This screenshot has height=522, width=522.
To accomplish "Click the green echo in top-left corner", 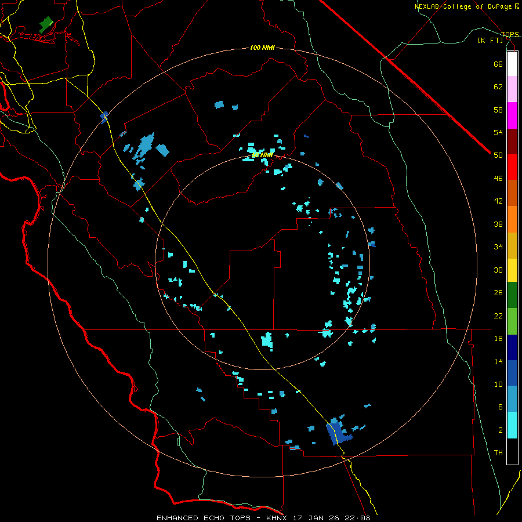I will coord(46,25).
